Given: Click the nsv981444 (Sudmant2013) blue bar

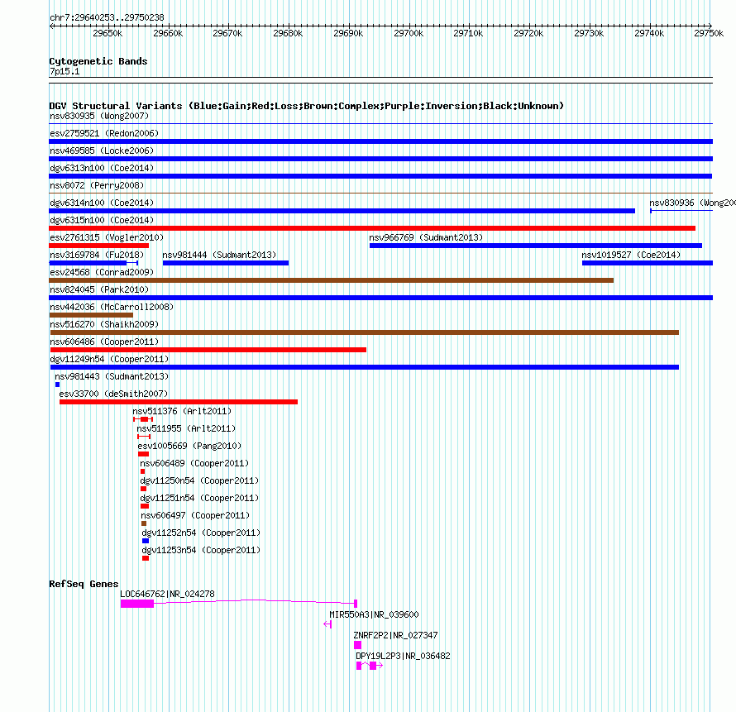Looking at the screenshot, I should pos(226,263).
